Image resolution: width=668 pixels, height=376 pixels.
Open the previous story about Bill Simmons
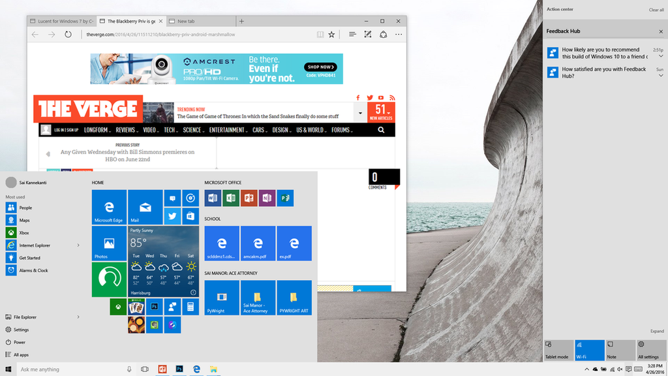(127, 155)
